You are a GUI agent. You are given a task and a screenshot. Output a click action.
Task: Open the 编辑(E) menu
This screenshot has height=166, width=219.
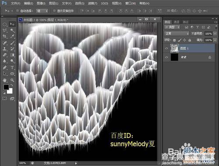(x=28, y=4)
